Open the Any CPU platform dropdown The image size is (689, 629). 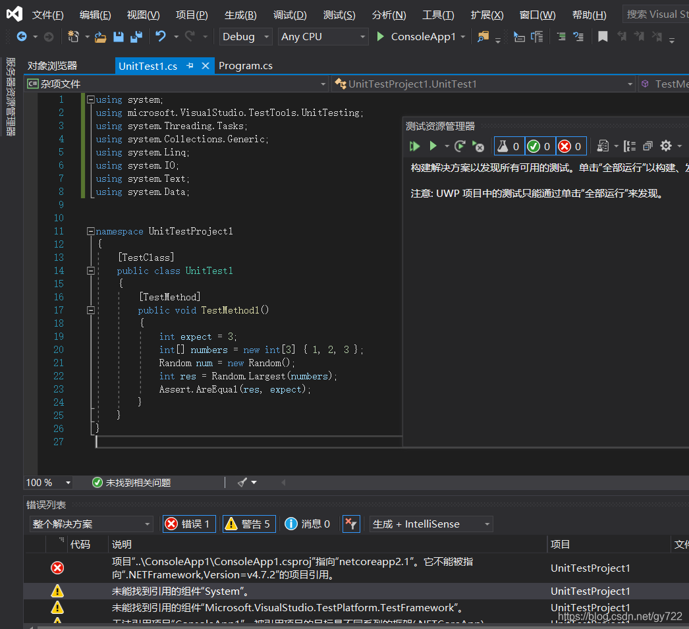(323, 37)
